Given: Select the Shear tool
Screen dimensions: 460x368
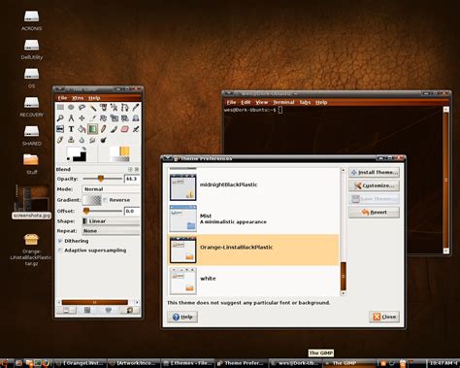Looking at the screenshot, I should coord(125,118).
